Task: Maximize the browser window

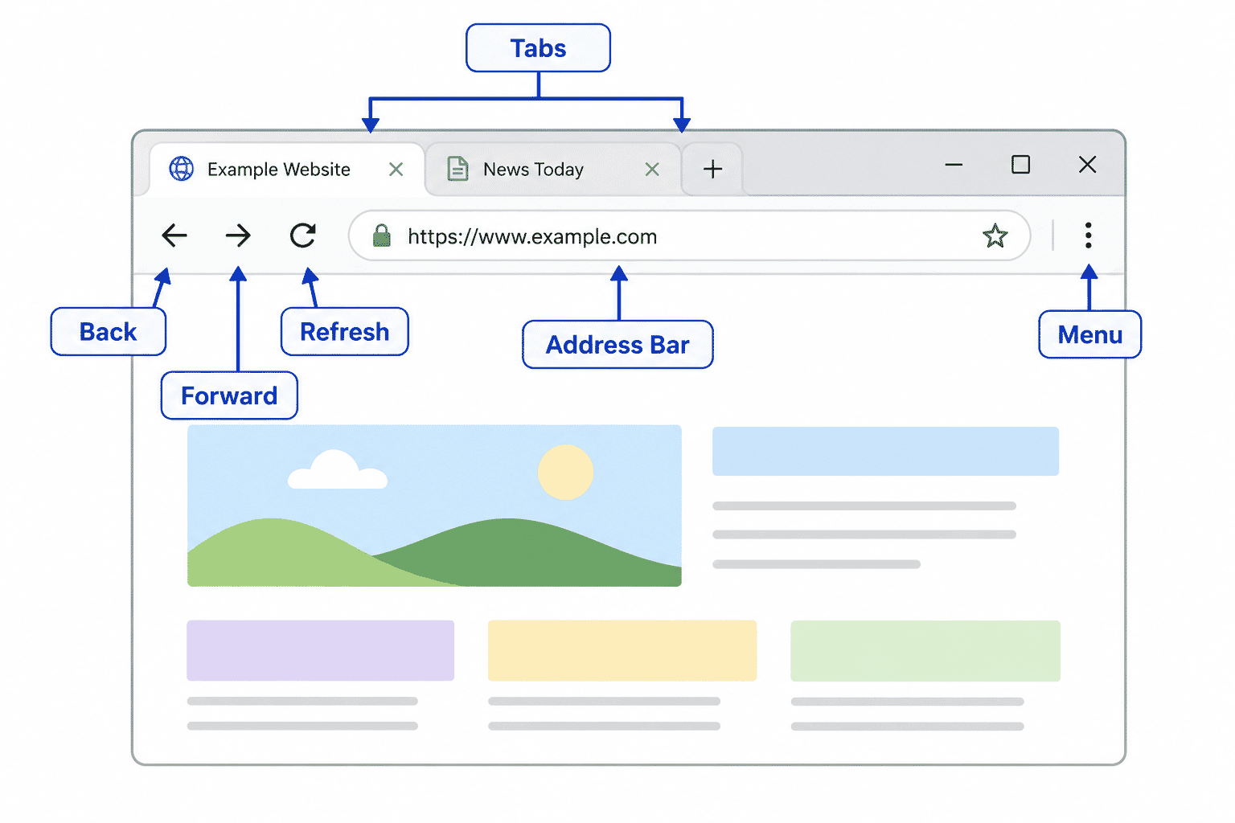Action: (x=1020, y=165)
